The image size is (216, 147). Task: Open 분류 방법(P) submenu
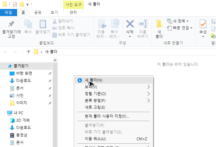pos(114,100)
